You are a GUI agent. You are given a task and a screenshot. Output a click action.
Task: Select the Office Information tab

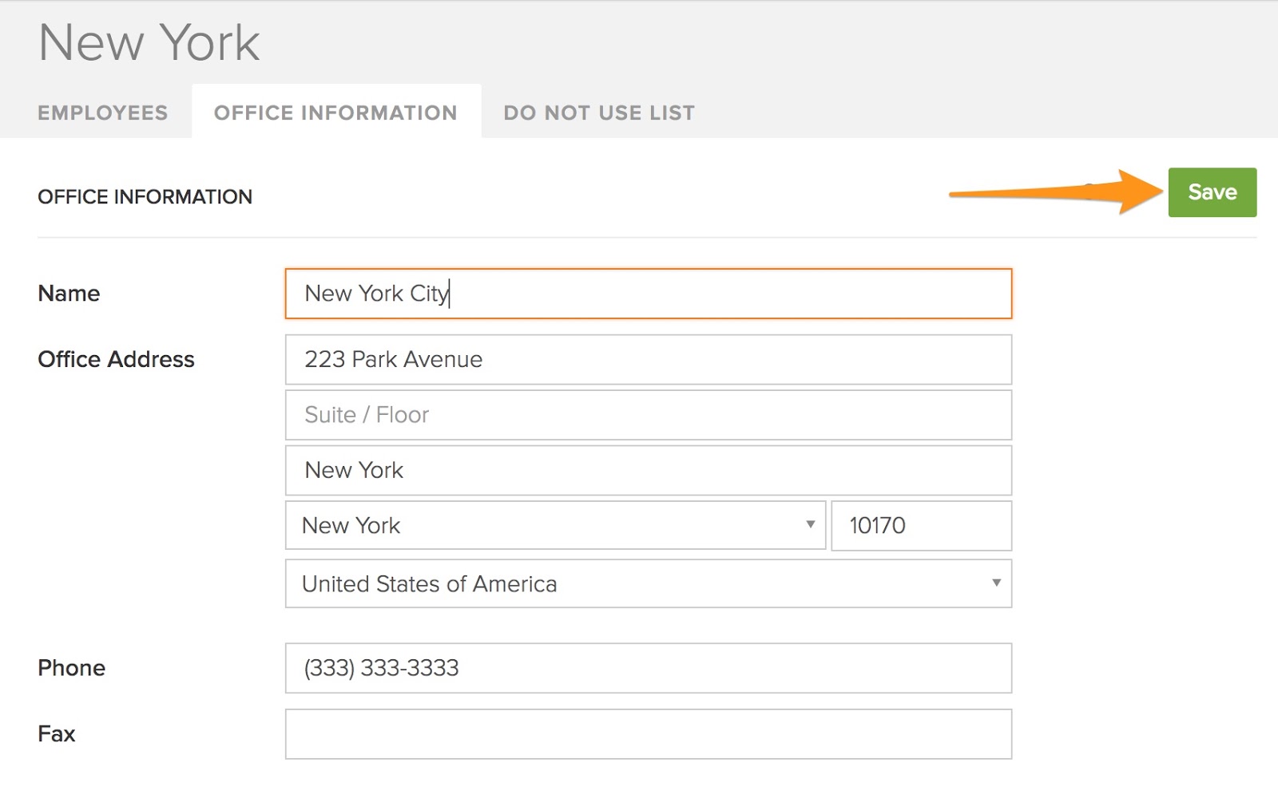335,113
